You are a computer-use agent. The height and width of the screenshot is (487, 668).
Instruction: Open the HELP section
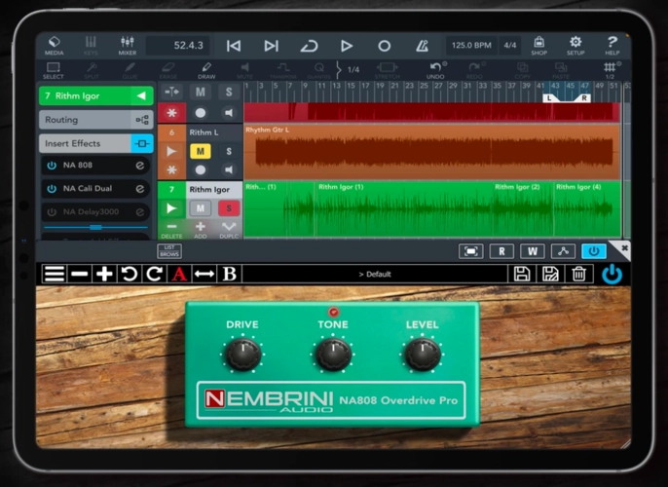(x=612, y=46)
